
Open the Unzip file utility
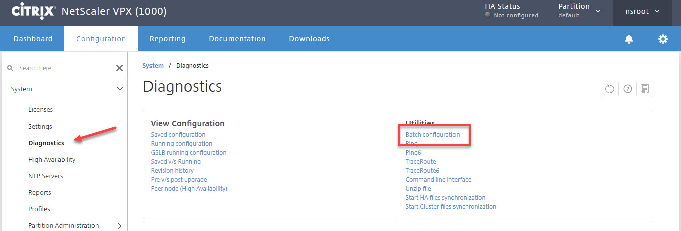(x=418, y=189)
